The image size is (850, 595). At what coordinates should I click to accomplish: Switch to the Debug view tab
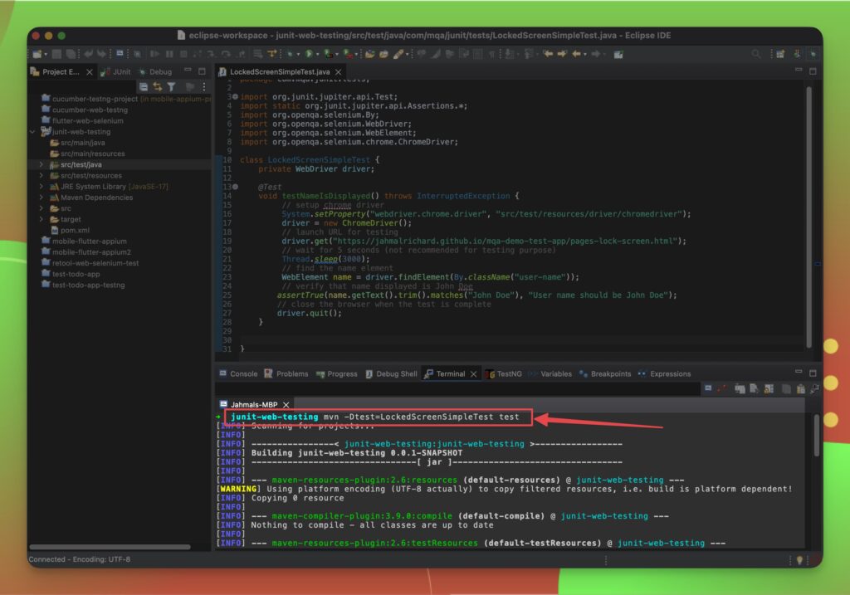point(155,71)
